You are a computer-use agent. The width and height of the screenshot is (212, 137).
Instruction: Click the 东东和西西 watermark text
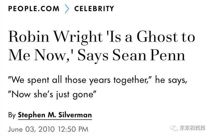coord(192,128)
